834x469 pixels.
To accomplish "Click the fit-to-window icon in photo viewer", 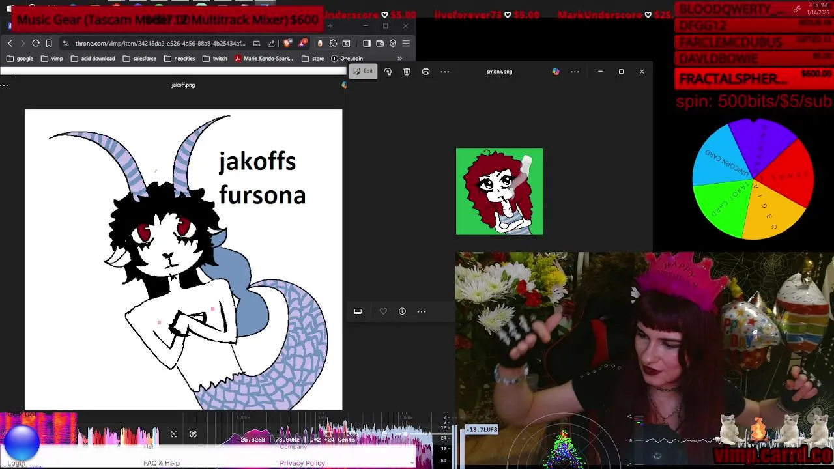I will pyautogui.click(x=174, y=434).
